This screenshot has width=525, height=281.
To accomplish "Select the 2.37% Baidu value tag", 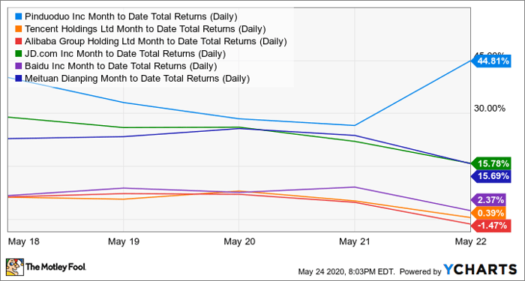I will (488, 200).
